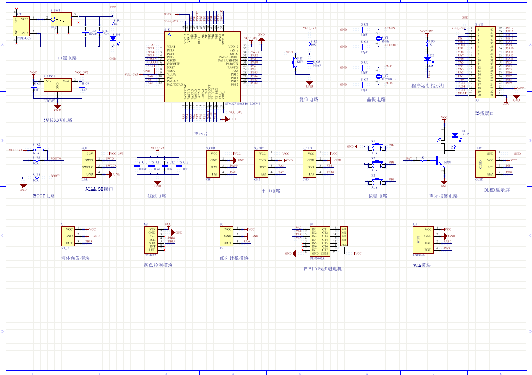Image resolution: width=532 pixels, height=375 pixels.
Task: Select the TCS3472 color sensor module U2
Action: pos(151,240)
